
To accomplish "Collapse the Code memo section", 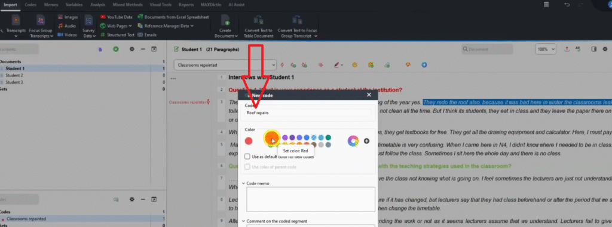I will 244,183.
